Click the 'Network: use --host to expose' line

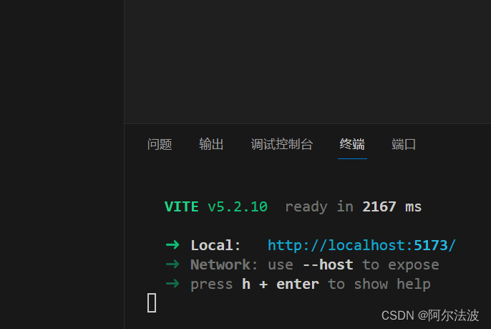(315, 265)
